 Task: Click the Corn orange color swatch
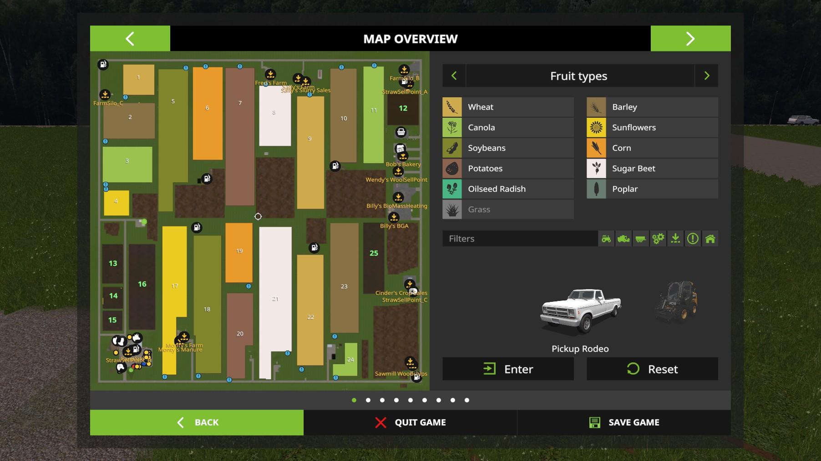[x=596, y=148]
